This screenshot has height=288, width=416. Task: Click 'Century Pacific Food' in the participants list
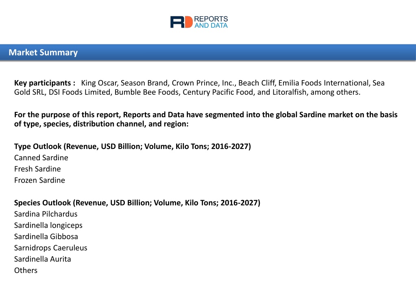[218, 92]
